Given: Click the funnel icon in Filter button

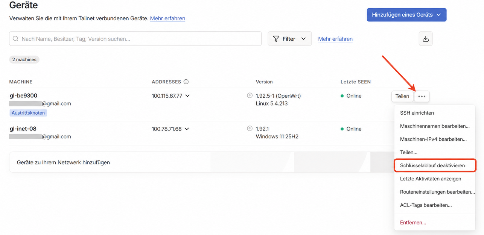Looking at the screenshot, I should [x=276, y=39].
